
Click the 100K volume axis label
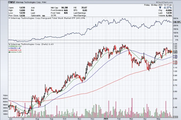click(5, 114)
